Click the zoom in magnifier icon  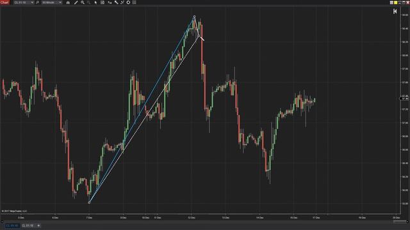[83, 3]
